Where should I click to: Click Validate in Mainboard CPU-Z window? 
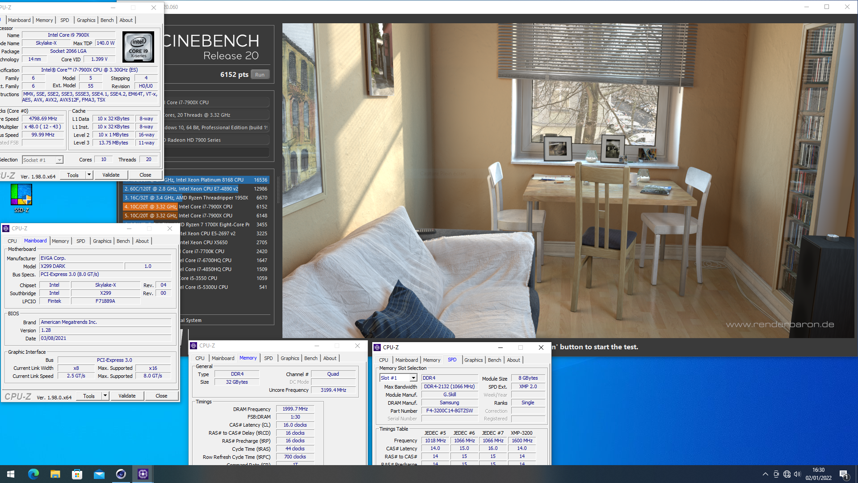[127, 396]
